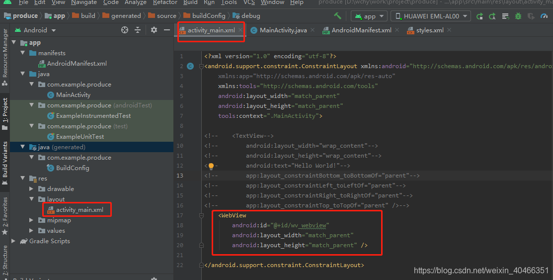Click the green Debug bug icon
This screenshot has width=553, height=280.
click(518, 16)
